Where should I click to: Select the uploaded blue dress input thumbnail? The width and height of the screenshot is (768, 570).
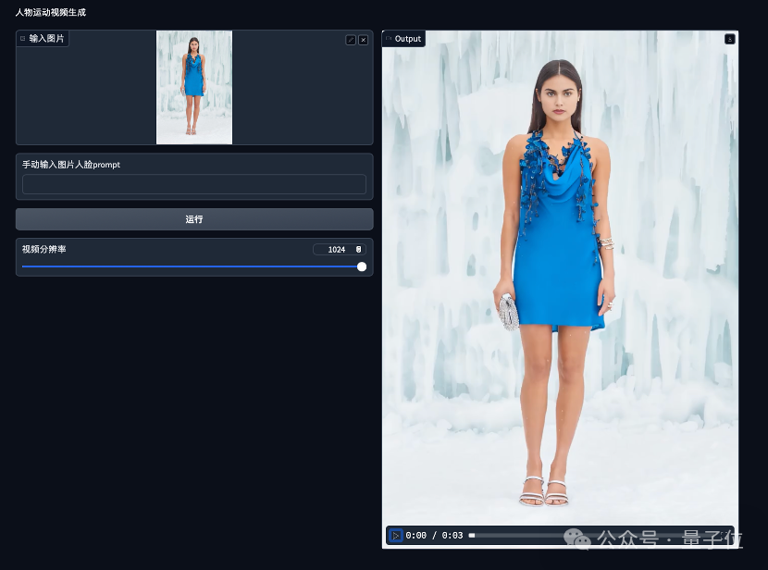tap(194, 87)
